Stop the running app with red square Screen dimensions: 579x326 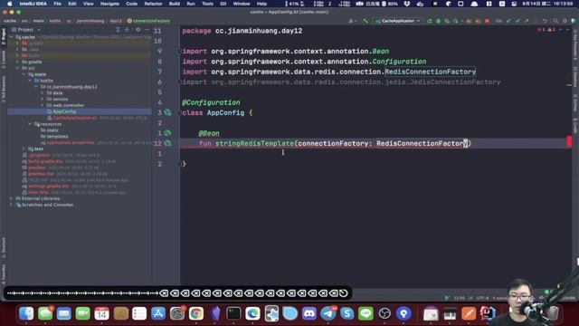point(487,21)
